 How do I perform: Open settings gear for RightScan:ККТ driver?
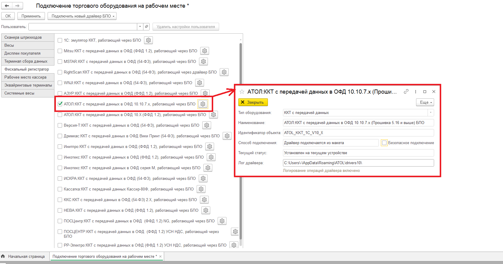tap(224, 72)
